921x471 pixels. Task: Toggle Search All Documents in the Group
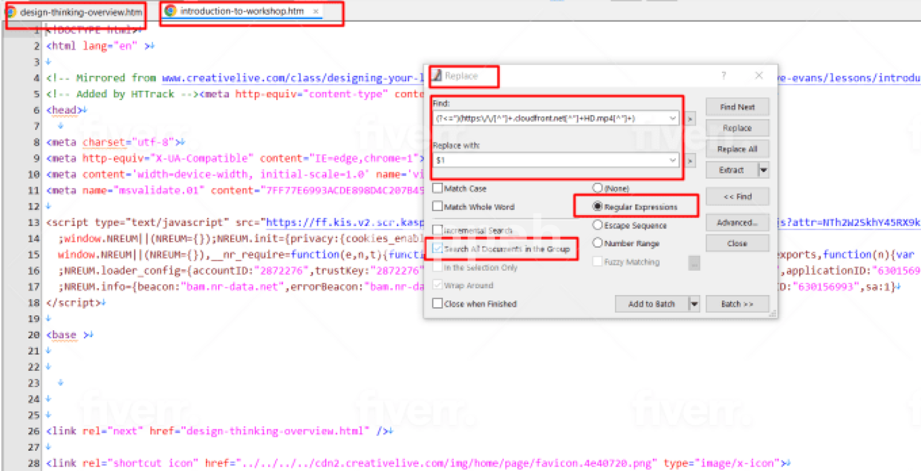pos(437,248)
